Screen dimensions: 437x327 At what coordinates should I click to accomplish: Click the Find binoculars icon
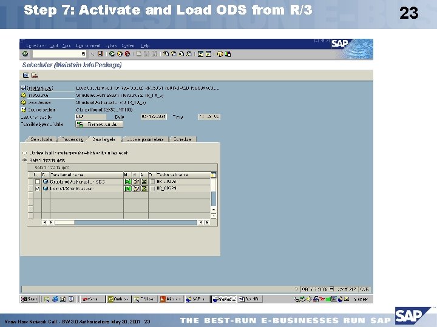pos(147,54)
